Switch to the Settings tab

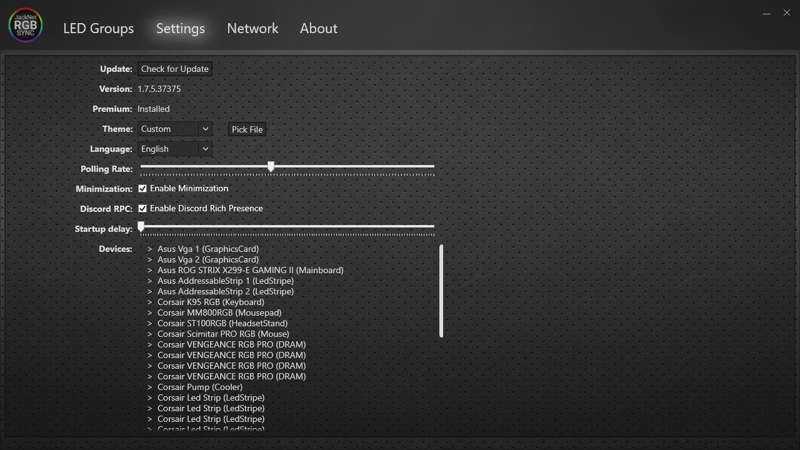[181, 28]
